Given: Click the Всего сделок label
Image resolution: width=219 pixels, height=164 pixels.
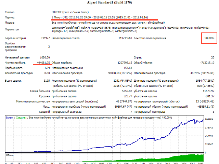Looking at the screenshot, I should (13, 81).
